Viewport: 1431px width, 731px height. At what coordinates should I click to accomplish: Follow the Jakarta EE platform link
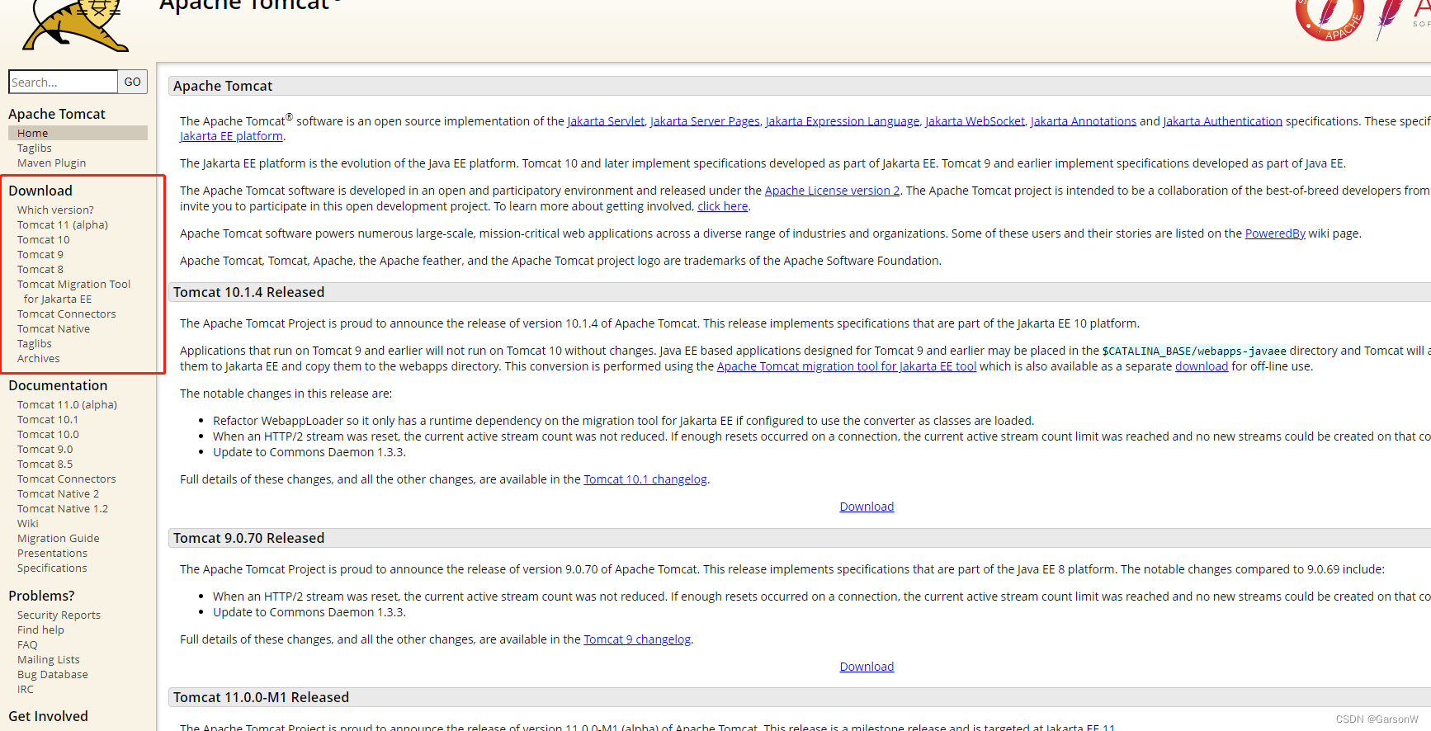click(231, 136)
